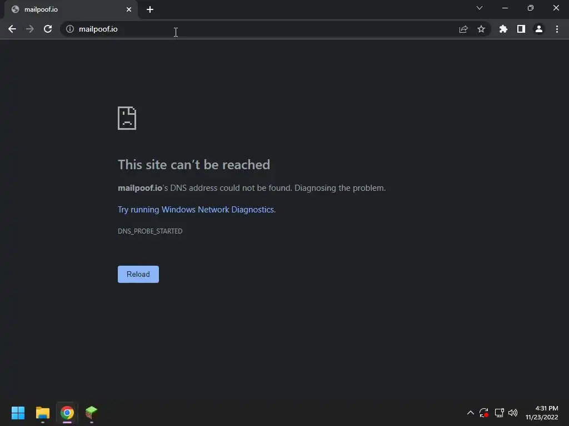This screenshot has width=569, height=426.
Task: Open the profile avatar menu
Action: point(539,29)
